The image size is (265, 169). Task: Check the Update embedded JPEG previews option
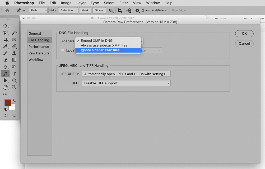[62, 50]
